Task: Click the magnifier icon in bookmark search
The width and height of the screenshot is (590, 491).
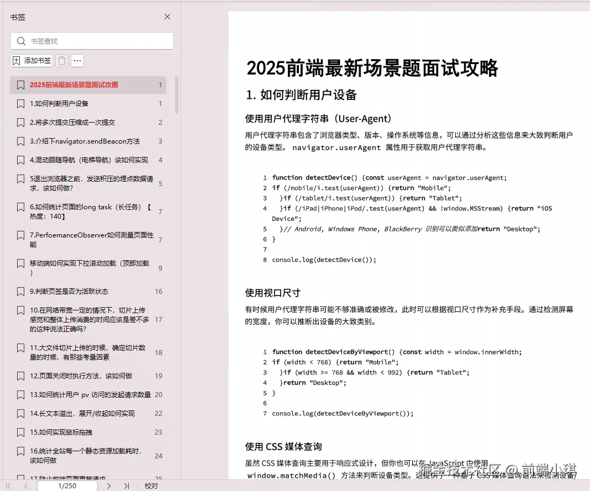Action: point(22,41)
